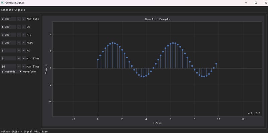Decrease the FI0 phase value
This screenshot has height=133, width=268.
click(x=19, y=35)
